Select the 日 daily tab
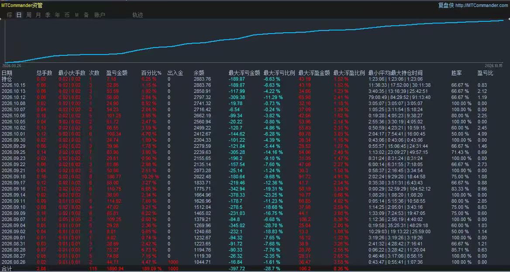Image resolution: width=510 pixels, height=272 pixels. coord(19,15)
